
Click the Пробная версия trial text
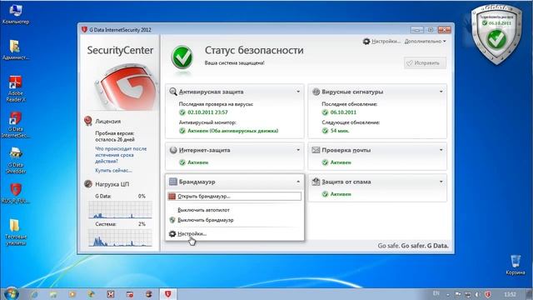tap(115, 137)
